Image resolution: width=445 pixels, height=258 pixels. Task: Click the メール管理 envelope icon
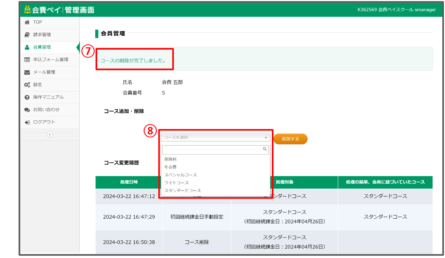[x=27, y=72]
